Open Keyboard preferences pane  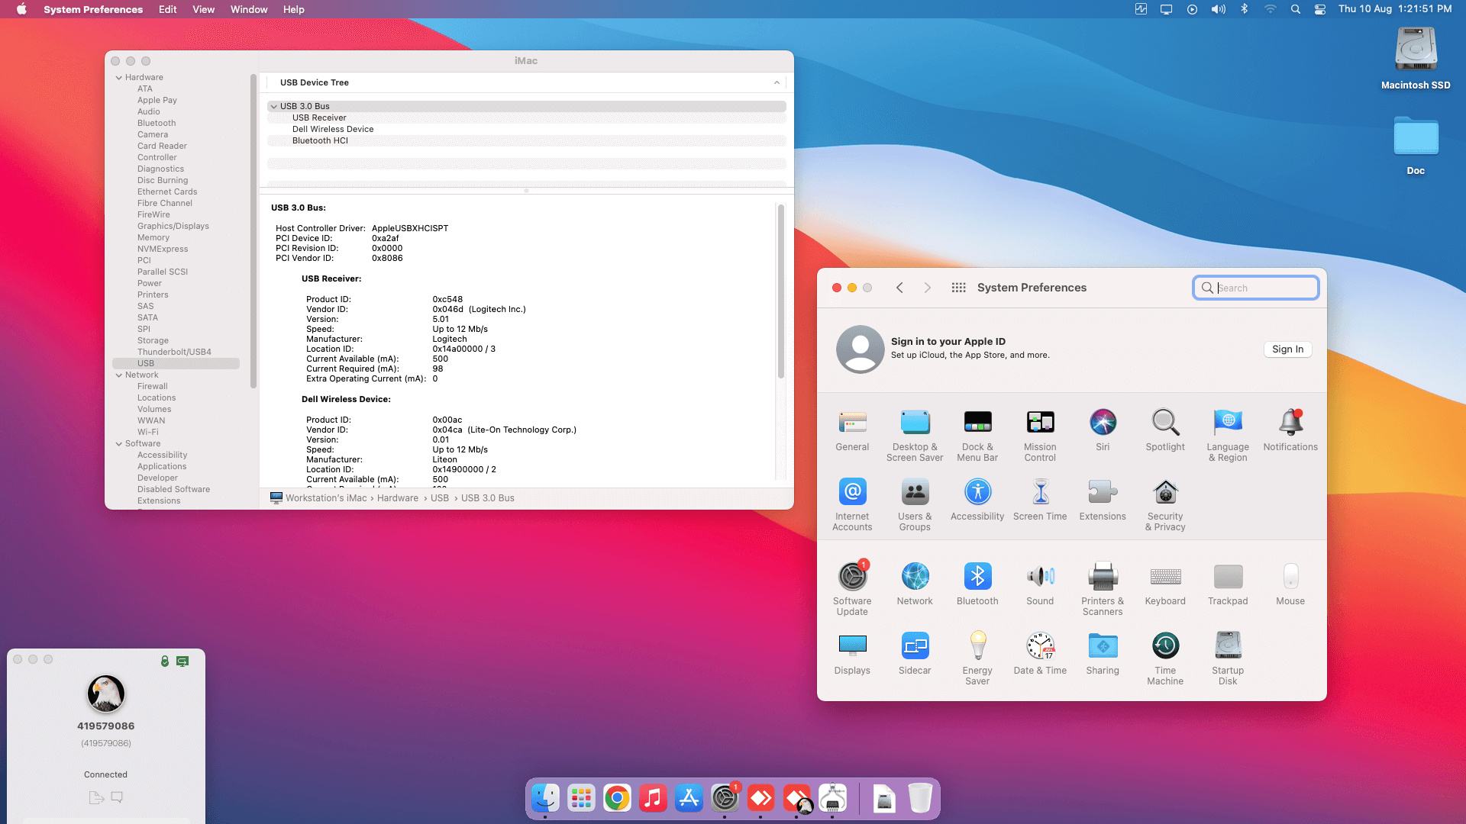coord(1165,584)
